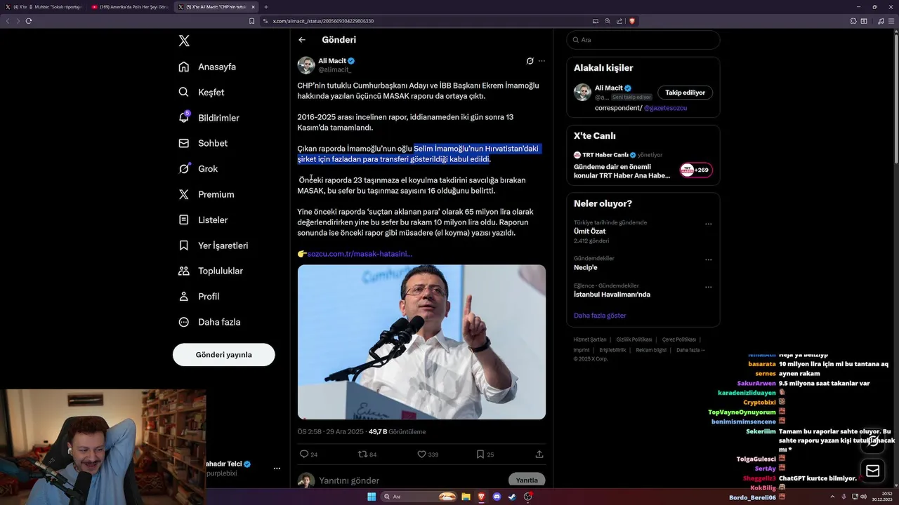Open the Çerez Politikası footer link
Screen dimensions: 899x505
tap(679, 339)
